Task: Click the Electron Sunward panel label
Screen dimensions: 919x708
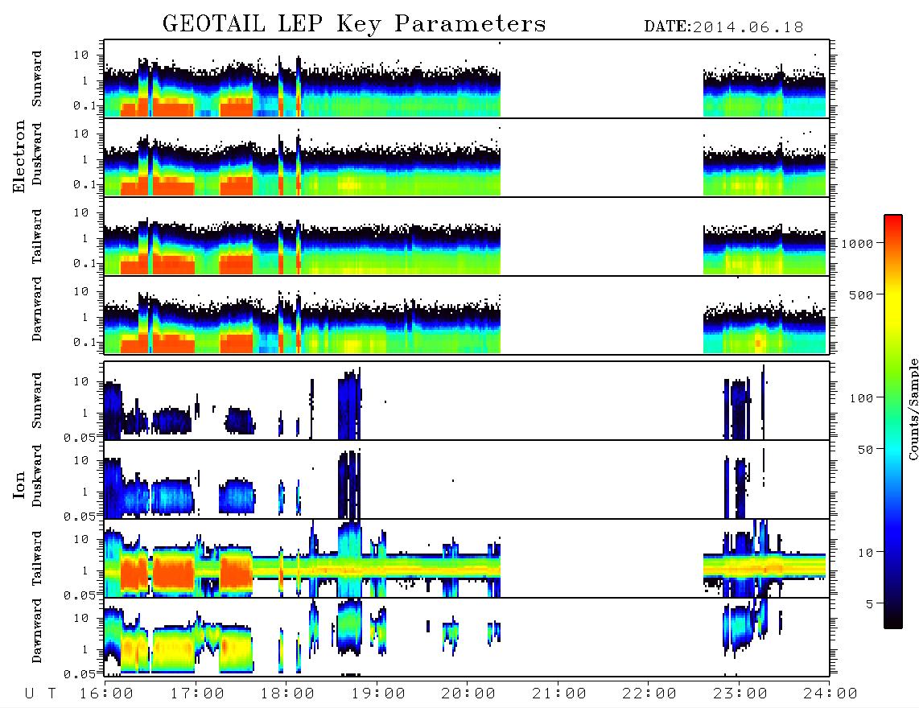Action: 37,79
